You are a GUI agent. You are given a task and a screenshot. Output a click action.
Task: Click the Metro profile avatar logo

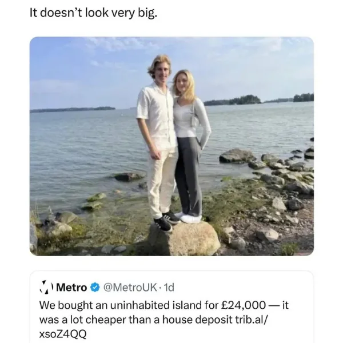[47, 287]
